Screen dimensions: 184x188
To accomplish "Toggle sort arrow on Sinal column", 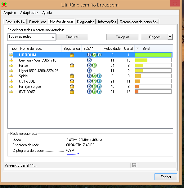I will point(137,49).
